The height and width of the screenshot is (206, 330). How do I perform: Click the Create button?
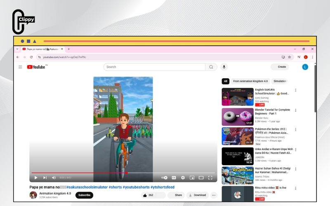280,67
